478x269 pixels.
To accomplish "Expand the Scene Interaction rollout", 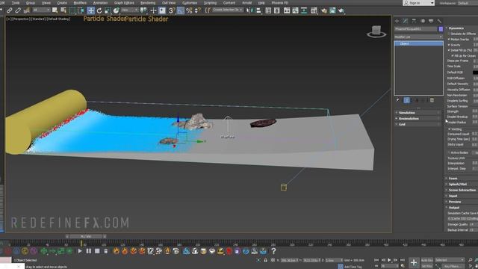I will [462, 190].
